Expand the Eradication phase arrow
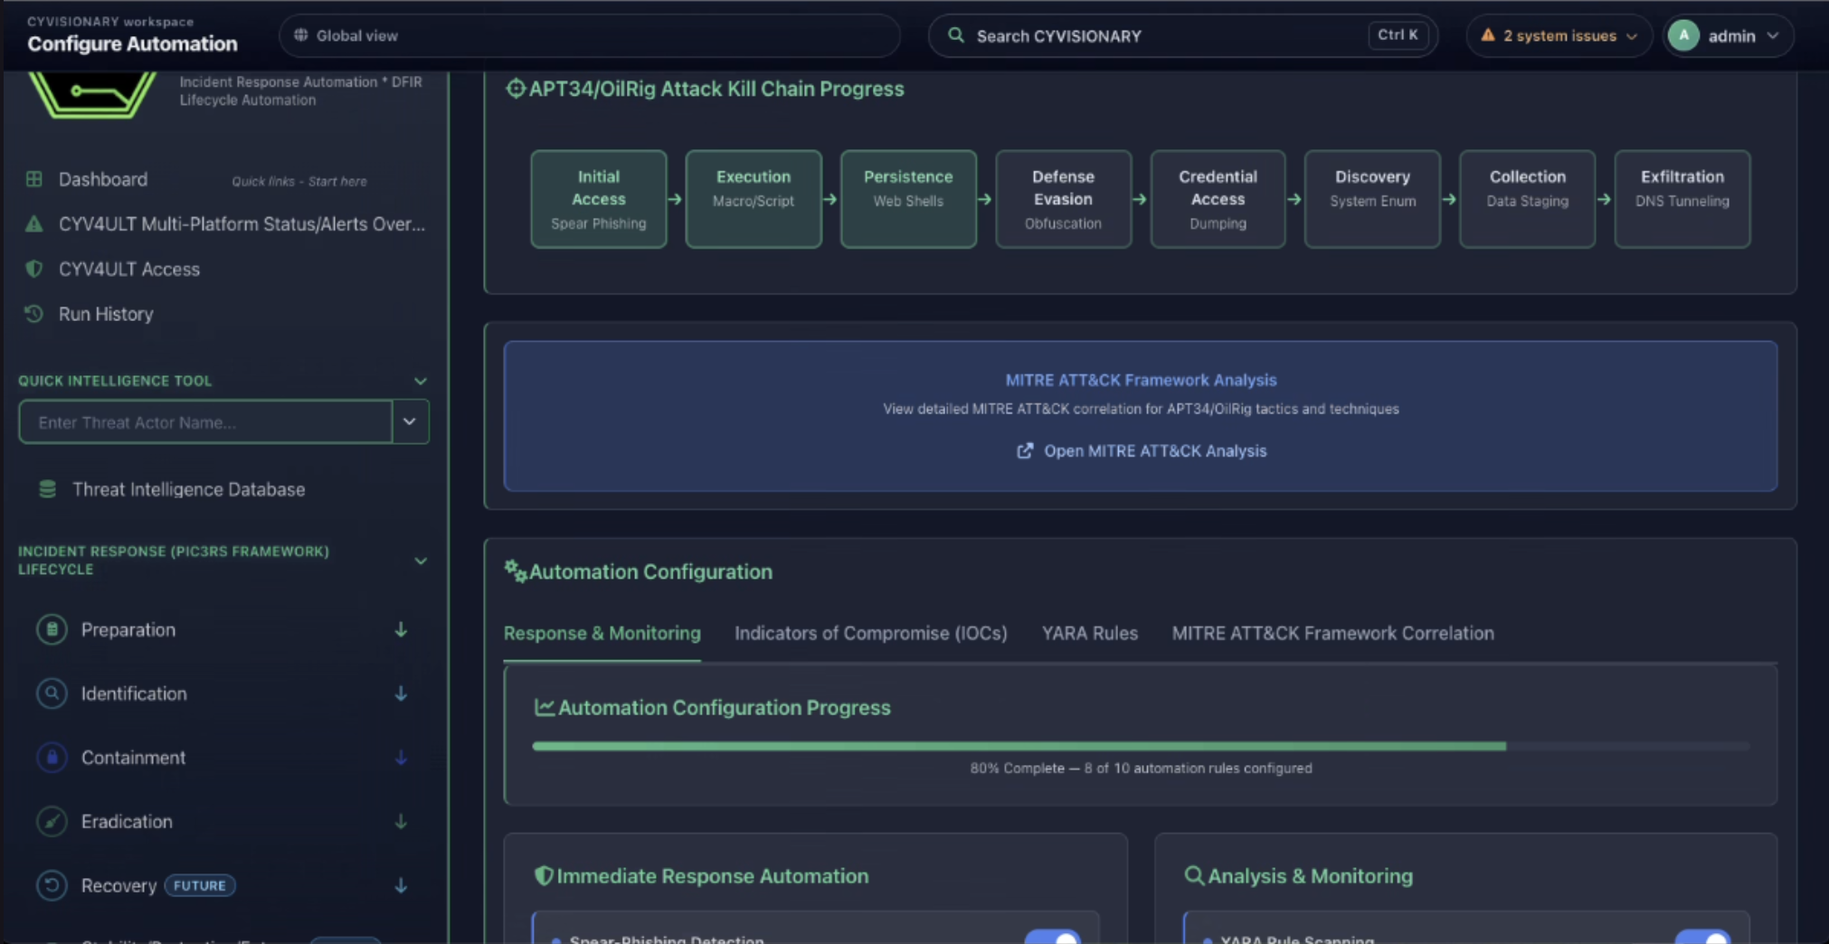This screenshot has height=944, width=1829. click(401, 821)
